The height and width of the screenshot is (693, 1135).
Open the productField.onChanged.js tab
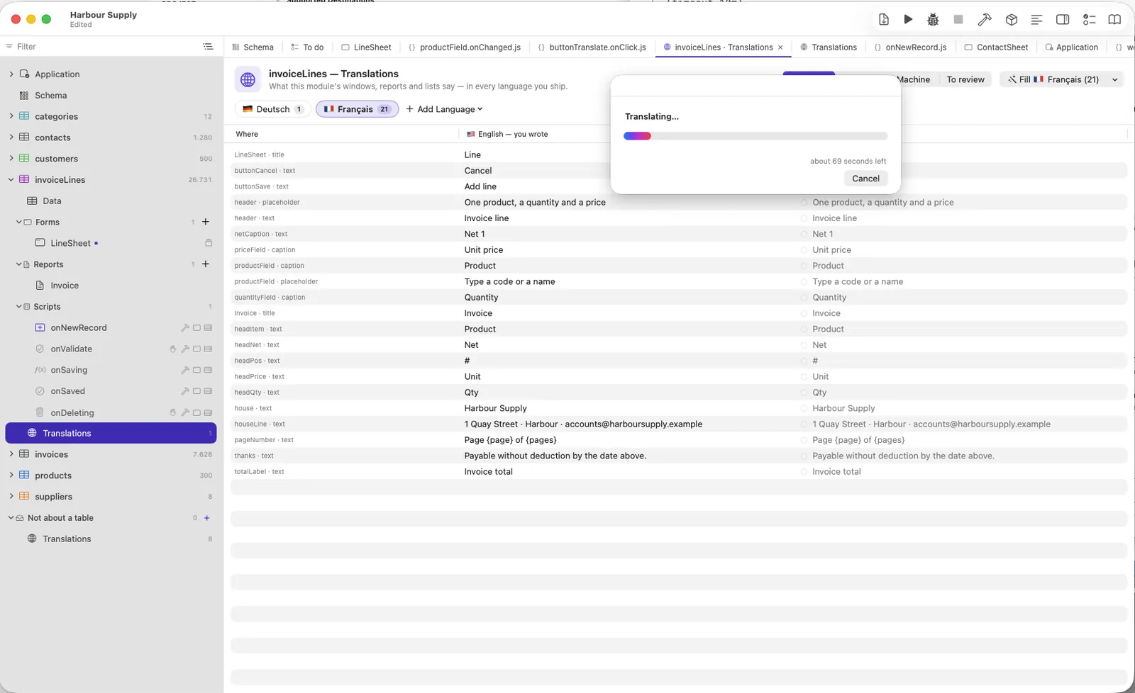coord(465,47)
